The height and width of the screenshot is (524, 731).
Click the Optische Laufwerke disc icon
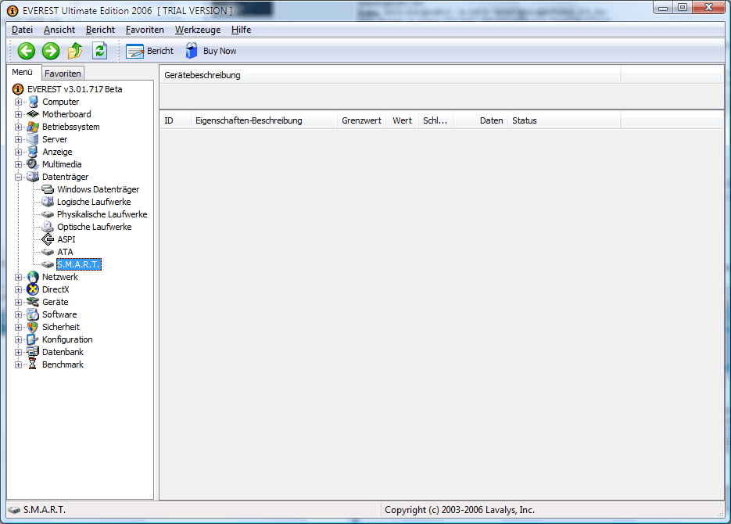[x=48, y=227]
